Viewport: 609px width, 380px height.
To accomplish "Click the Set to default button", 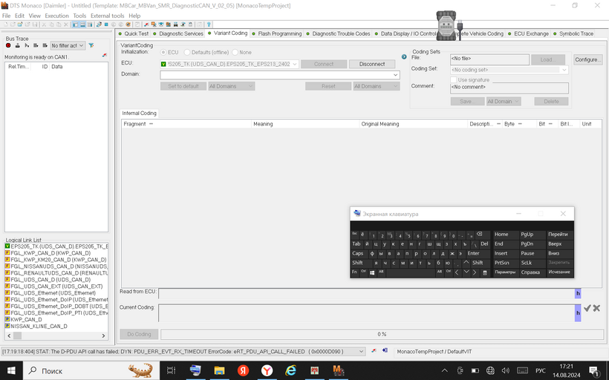I will tap(183, 86).
